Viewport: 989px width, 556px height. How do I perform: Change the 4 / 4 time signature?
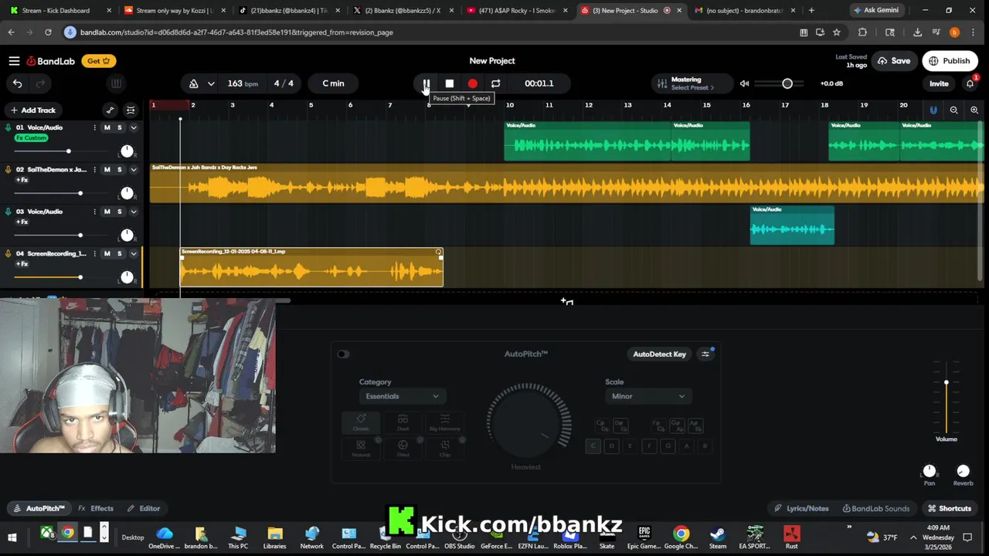(x=284, y=83)
